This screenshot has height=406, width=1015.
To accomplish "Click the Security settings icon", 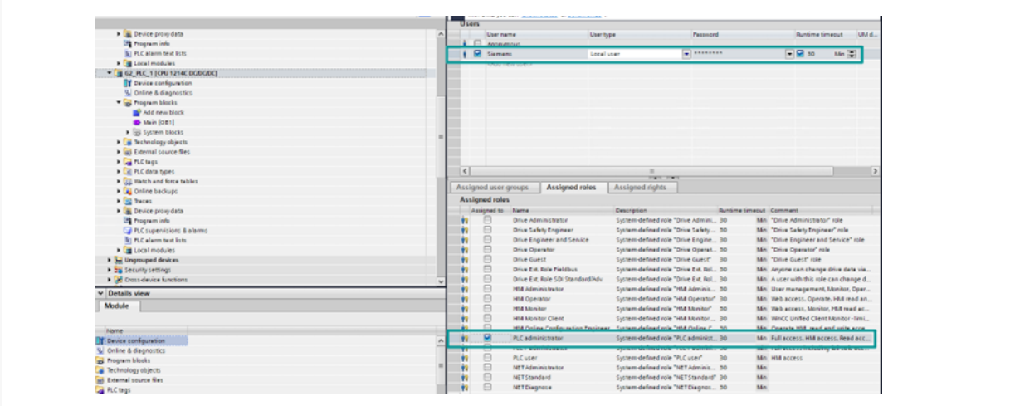I will point(118,270).
